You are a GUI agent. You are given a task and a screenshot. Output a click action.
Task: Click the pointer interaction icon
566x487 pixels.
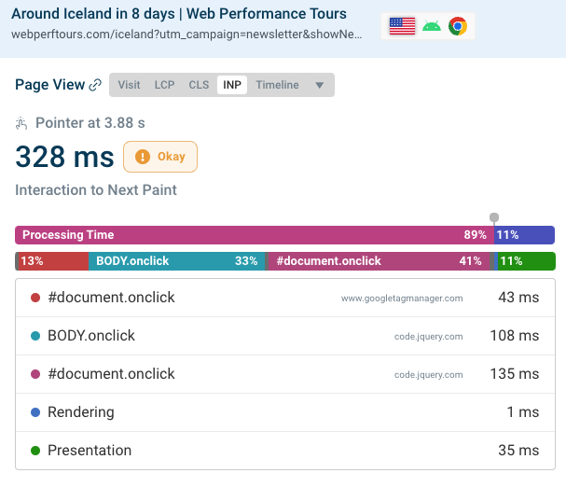pyautogui.click(x=21, y=123)
